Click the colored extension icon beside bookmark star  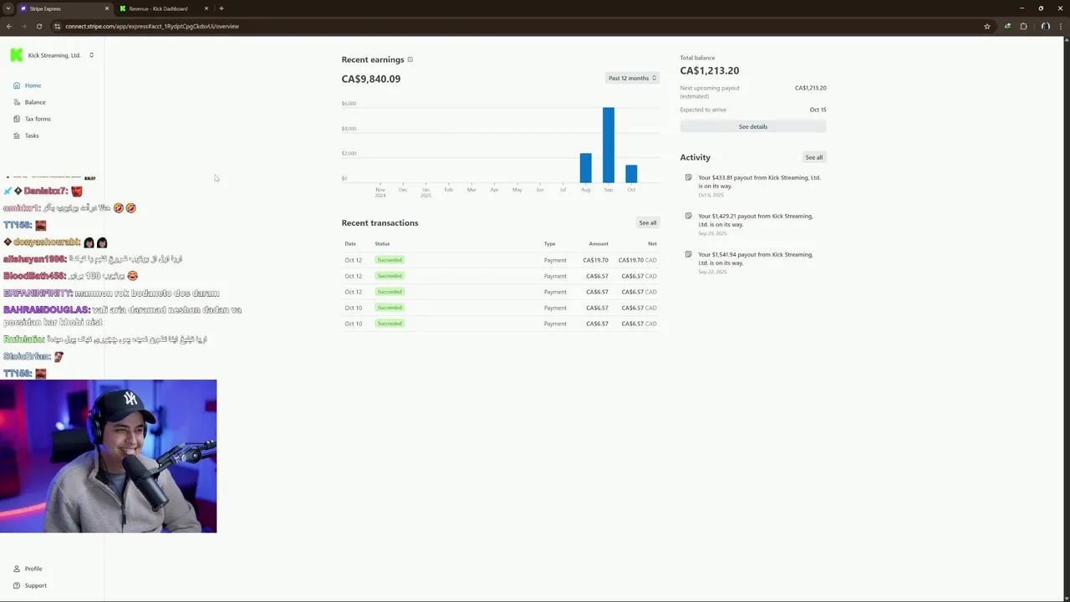pyautogui.click(x=1007, y=26)
